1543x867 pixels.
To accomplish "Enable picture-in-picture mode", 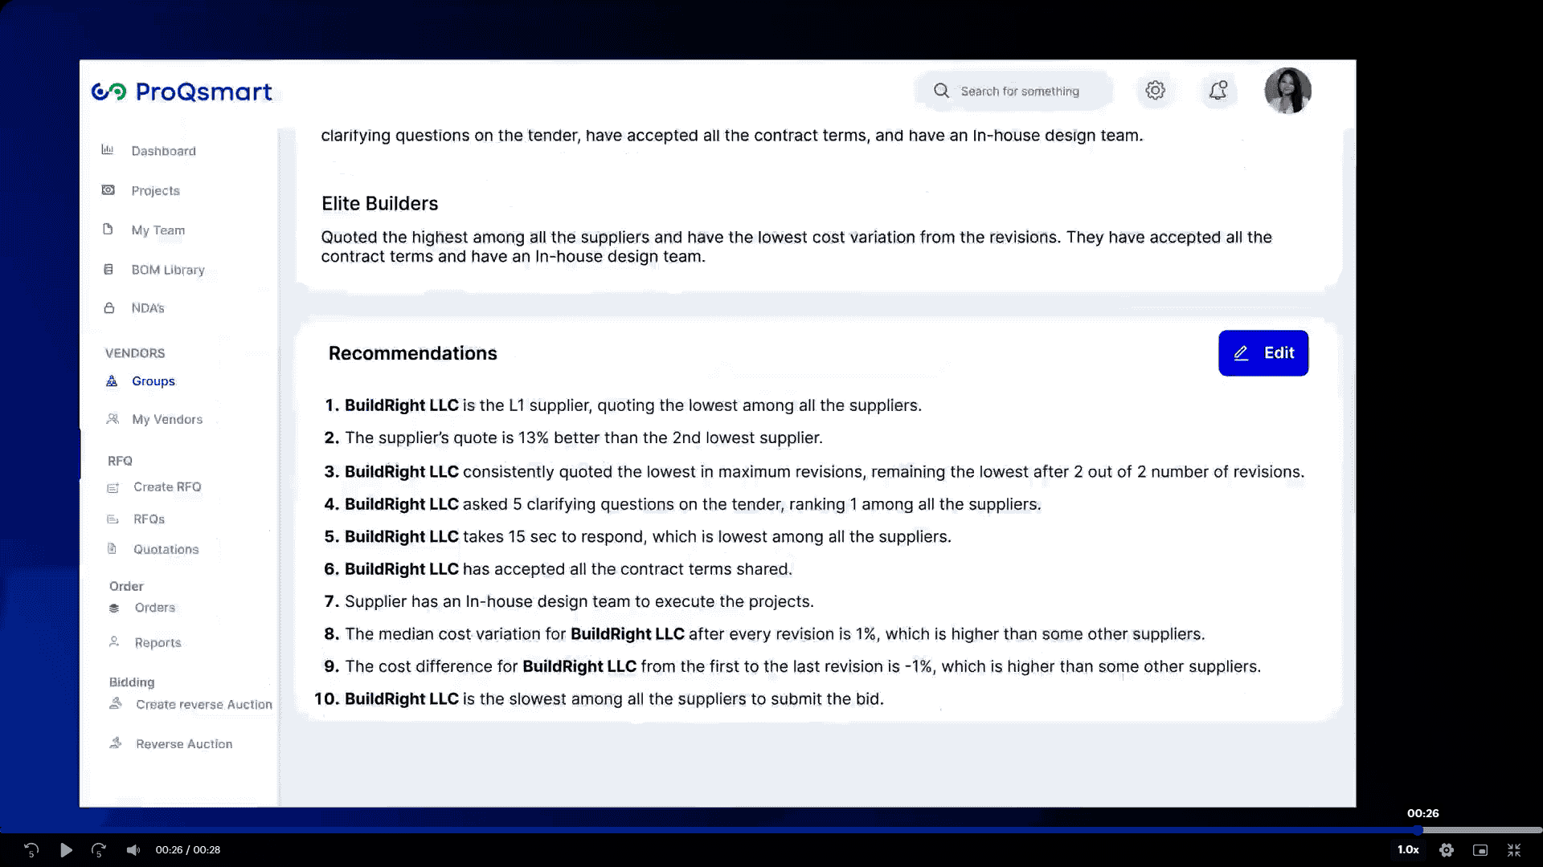I will pyautogui.click(x=1480, y=849).
